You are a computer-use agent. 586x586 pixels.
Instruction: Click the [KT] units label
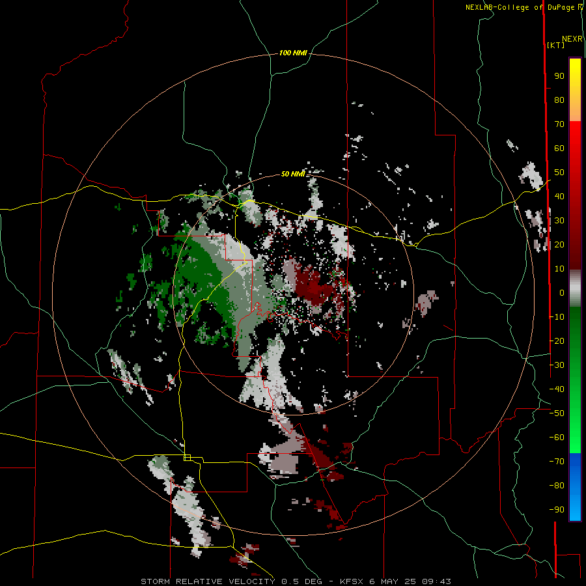pyautogui.click(x=555, y=45)
